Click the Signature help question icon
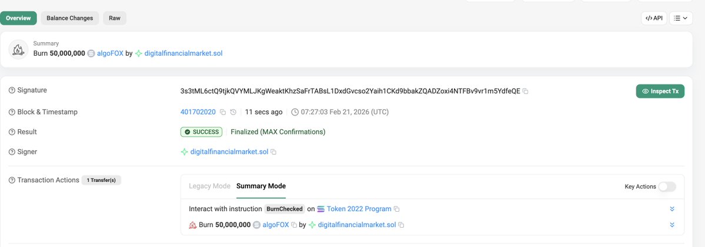Image resolution: width=705 pixels, height=247 pixels. 12,90
